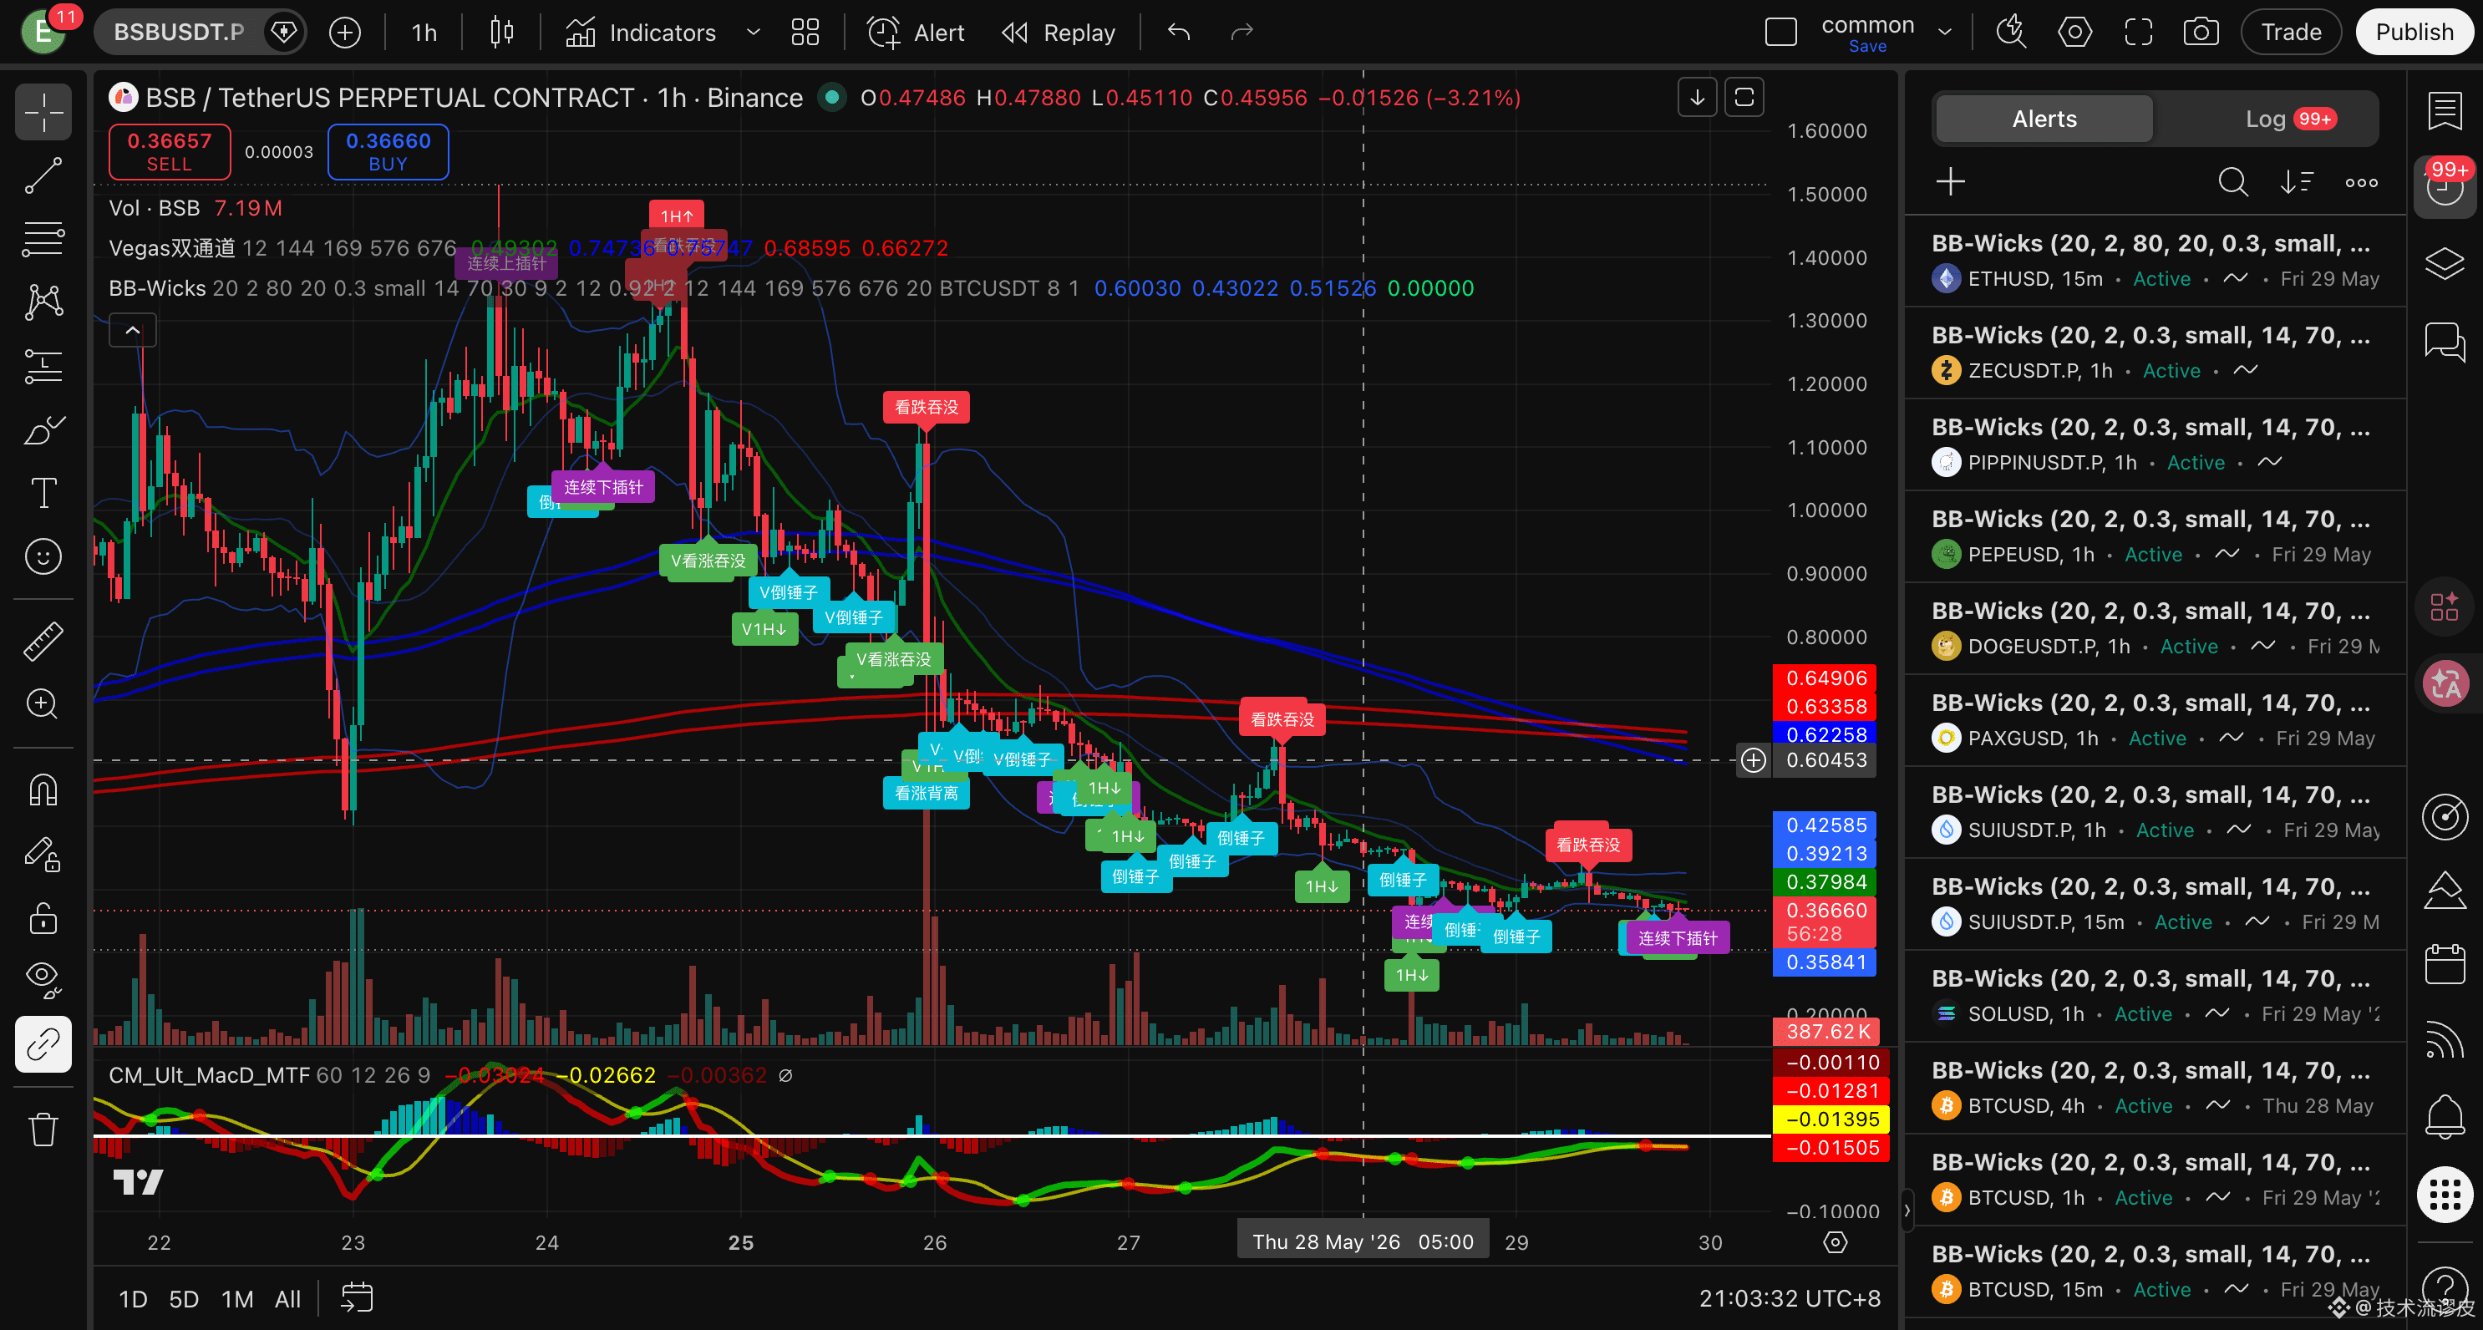The height and width of the screenshot is (1330, 2483).
Task: Open the alerts more options menu
Action: pyautogui.click(x=2362, y=181)
